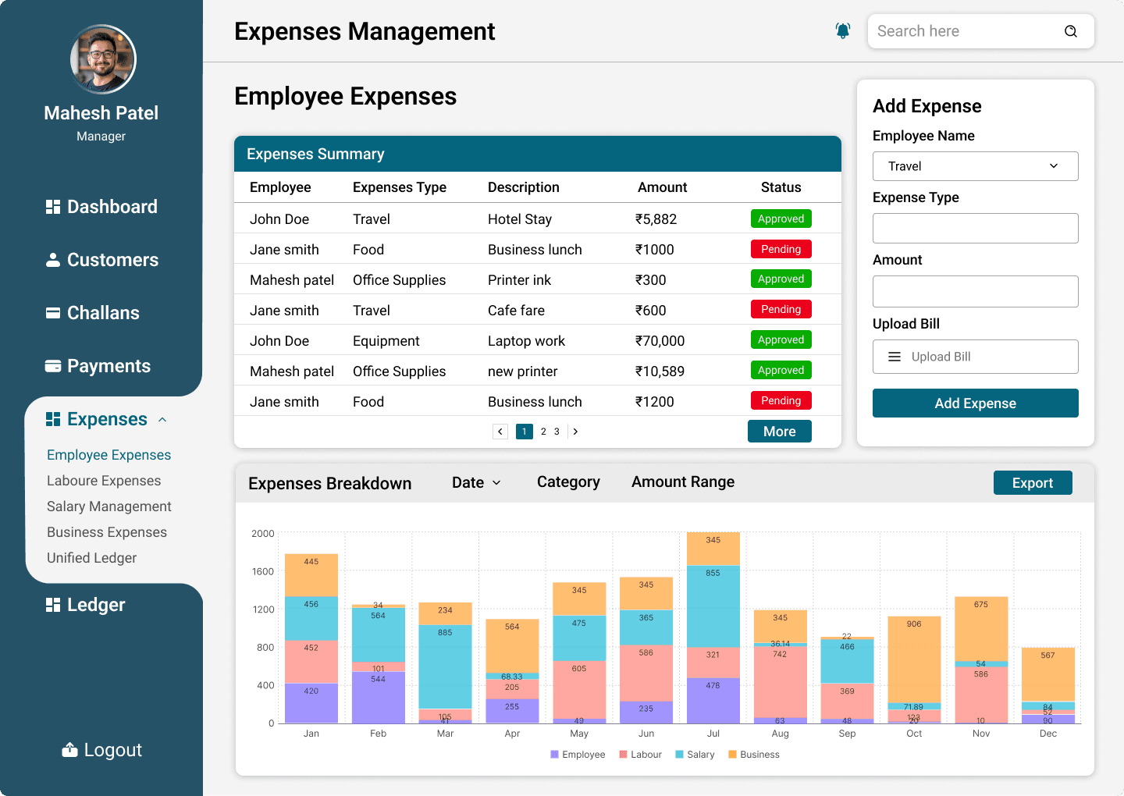The image size is (1124, 796).
Task: Click the Ledger grid icon
Action: 53,605
